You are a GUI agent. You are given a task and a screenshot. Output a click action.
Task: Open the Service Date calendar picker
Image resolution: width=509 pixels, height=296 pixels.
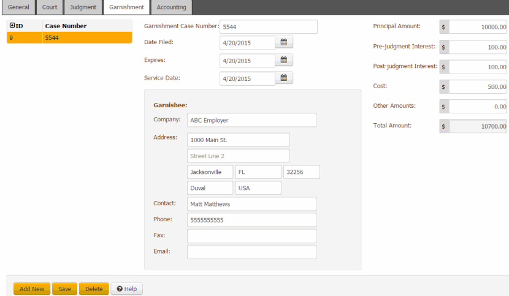pos(284,78)
